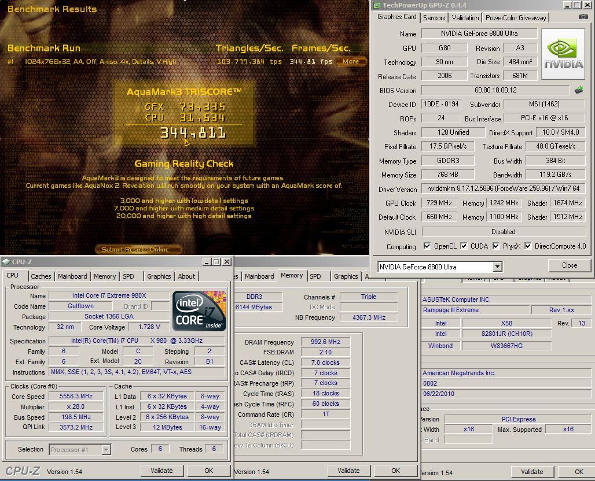Click OK in the front CPU-Z window

pos(209,471)
